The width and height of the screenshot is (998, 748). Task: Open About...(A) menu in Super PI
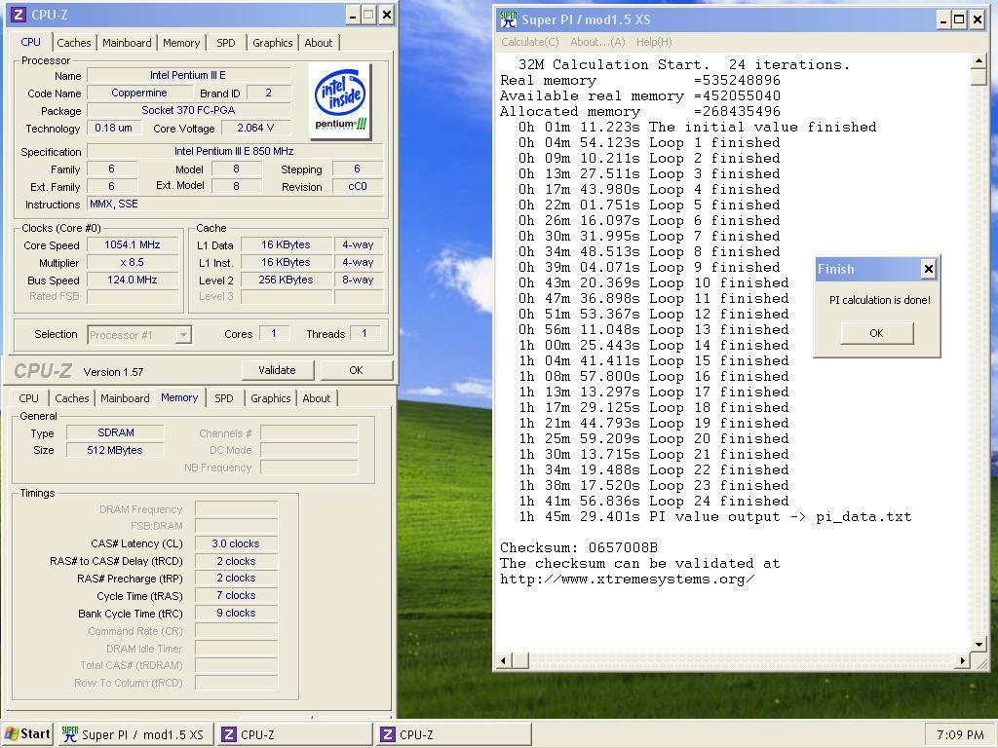tap(597, 42)
